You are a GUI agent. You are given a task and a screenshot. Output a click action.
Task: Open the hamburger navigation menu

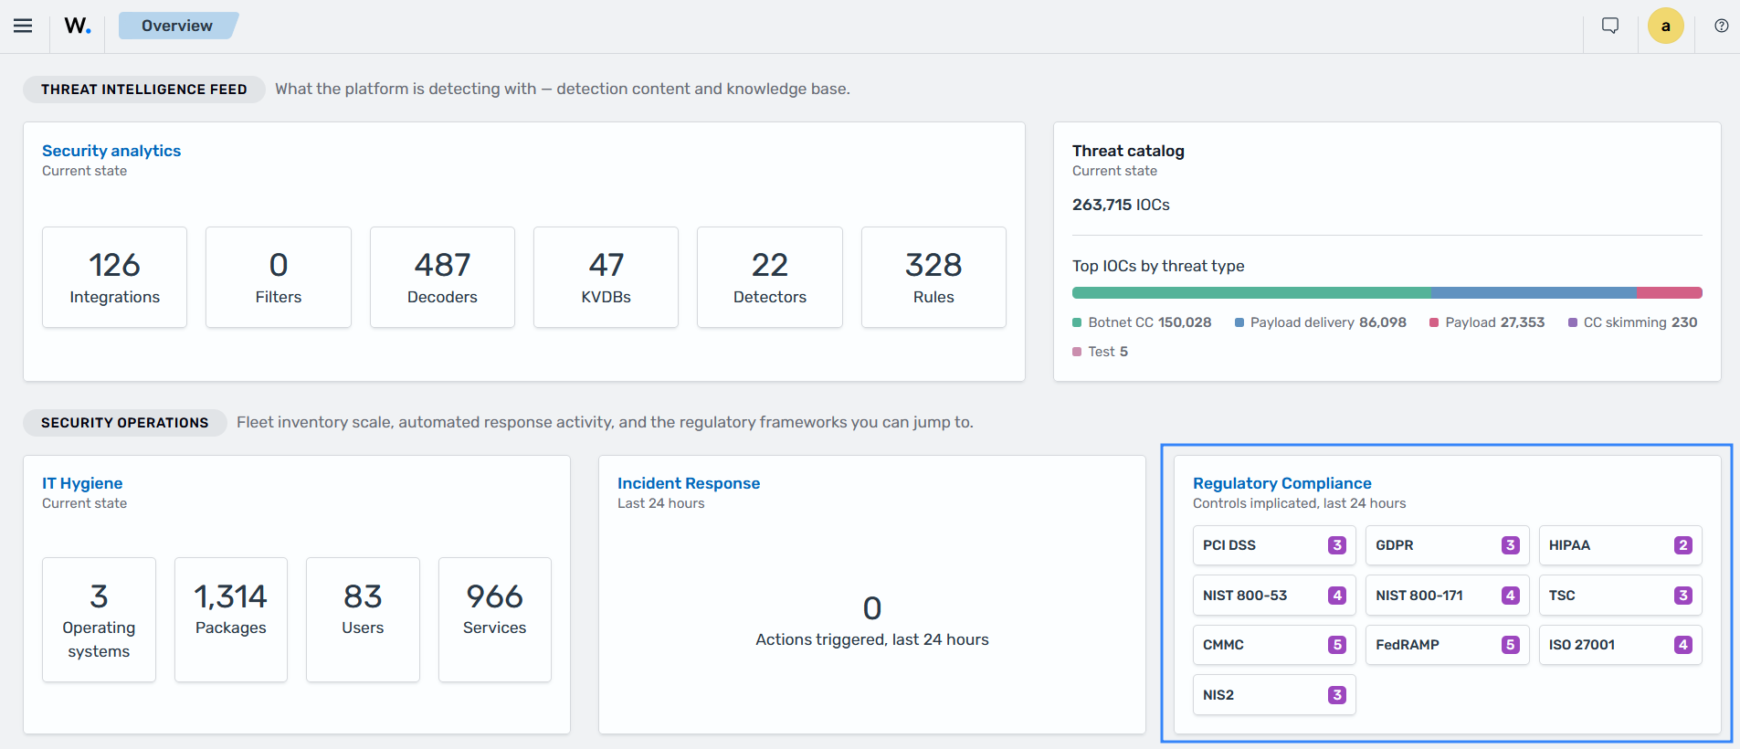tap(23, 26)
